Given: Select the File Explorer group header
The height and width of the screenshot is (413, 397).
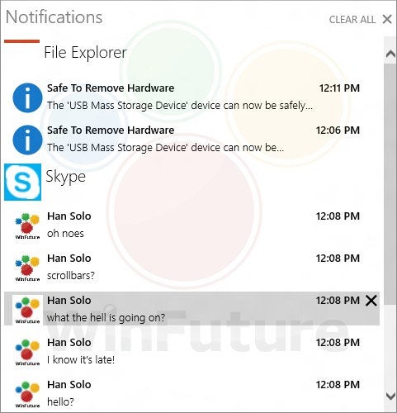Looking at the screenshot, I should [85, 53].
